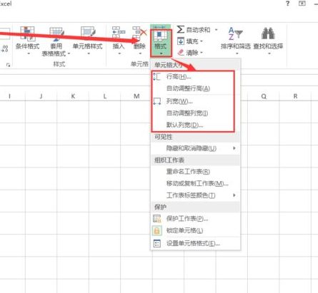The height and width of the screenshot is (293, 318).
Task: Choose 重命名工作表(R) menu item
Action: coord(195,172)
